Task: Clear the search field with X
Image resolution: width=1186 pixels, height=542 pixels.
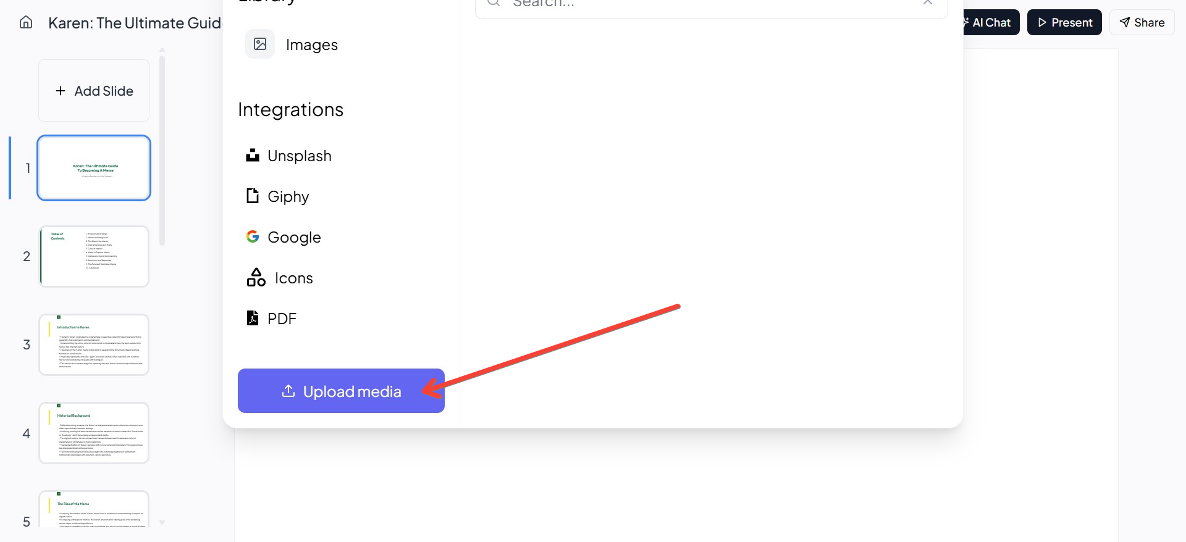Action: point(927,3)
